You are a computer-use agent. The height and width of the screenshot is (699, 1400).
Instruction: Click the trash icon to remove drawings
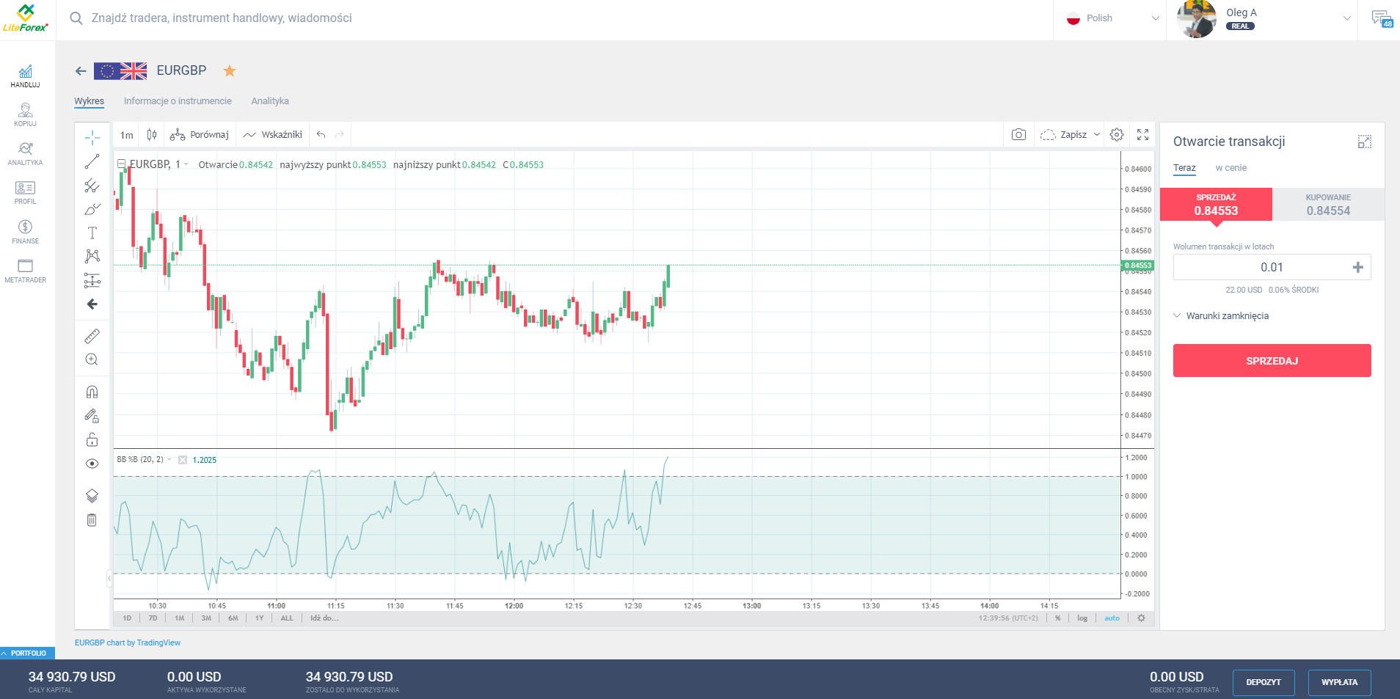pos(92,519)
